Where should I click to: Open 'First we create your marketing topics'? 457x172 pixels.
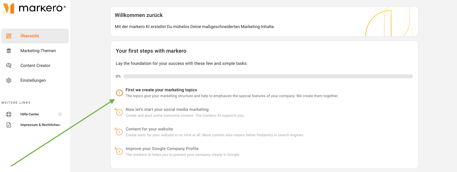click(161, 90)
